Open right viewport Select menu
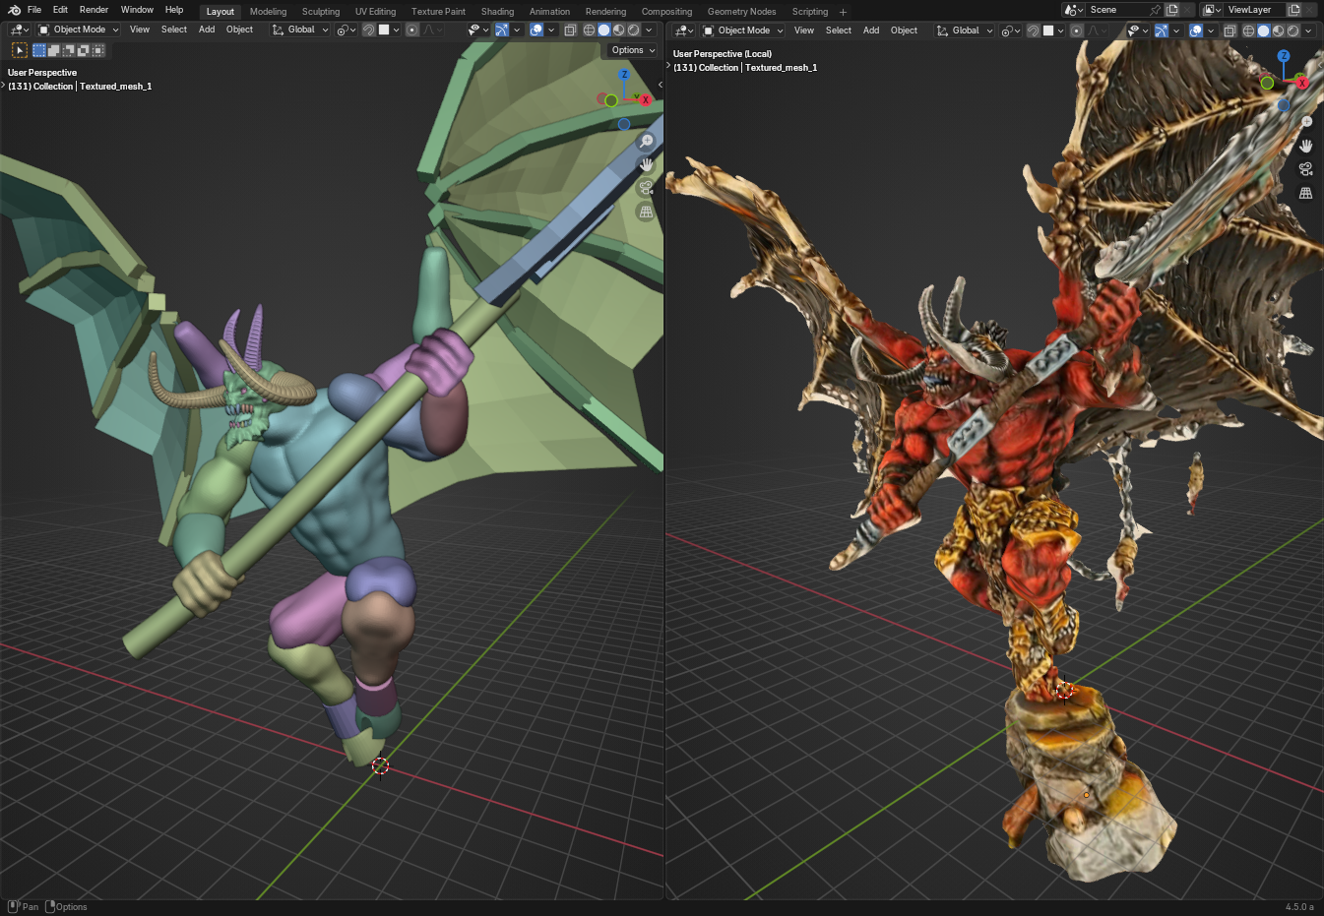Screen dimensions: 1324x916 (839, 31)
